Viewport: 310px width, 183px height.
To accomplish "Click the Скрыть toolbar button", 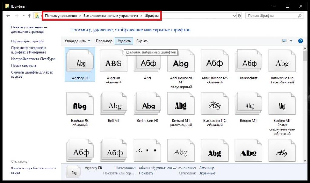I will click(142, 41).
